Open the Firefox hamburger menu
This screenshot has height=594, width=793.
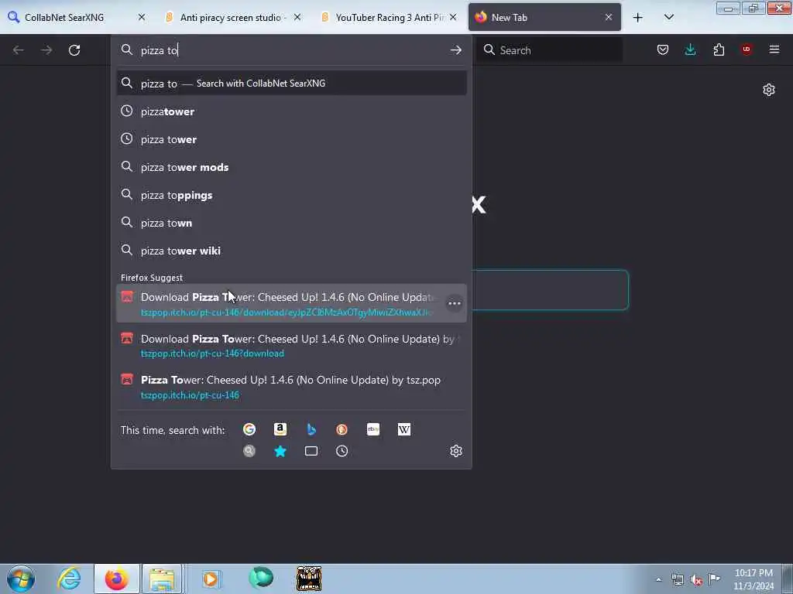coord(774,49)
